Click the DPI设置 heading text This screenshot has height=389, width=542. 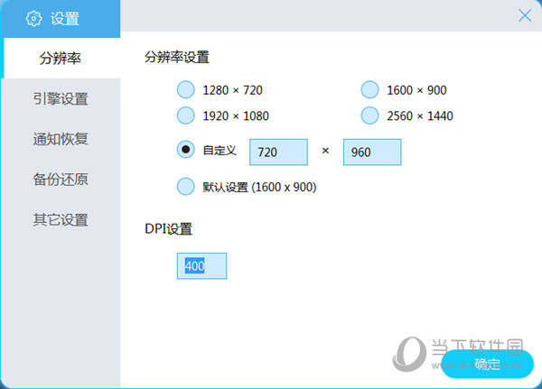pos(168,228)
